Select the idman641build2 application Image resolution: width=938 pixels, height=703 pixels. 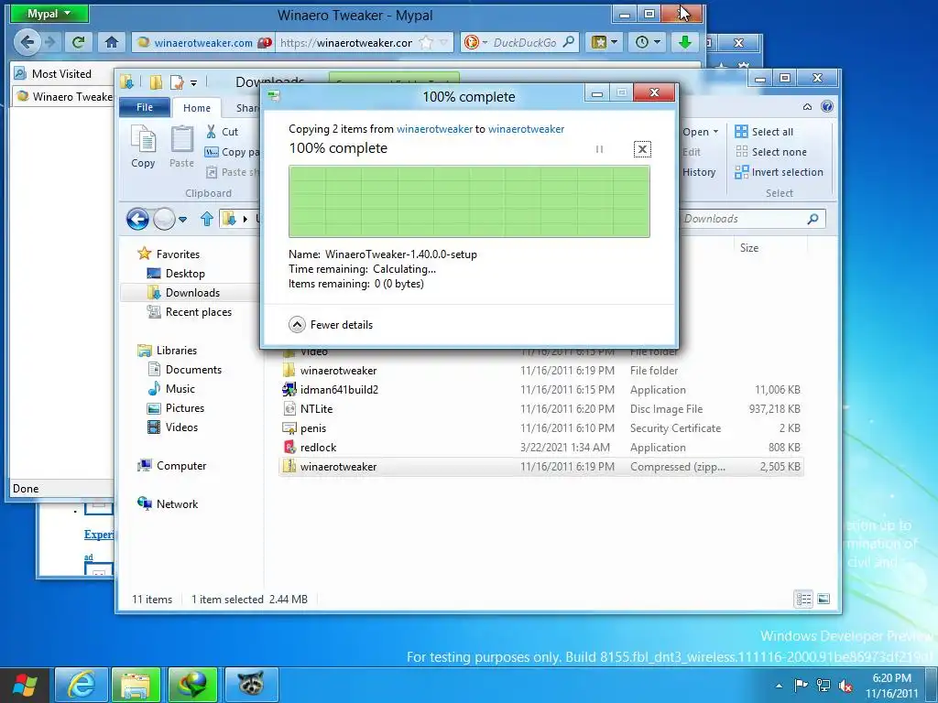(x=540, y=390)
